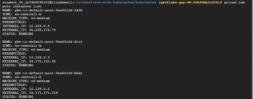Click the 'gcloud com' command text
The width and height of the screenshot is (253, 99).
234,2
